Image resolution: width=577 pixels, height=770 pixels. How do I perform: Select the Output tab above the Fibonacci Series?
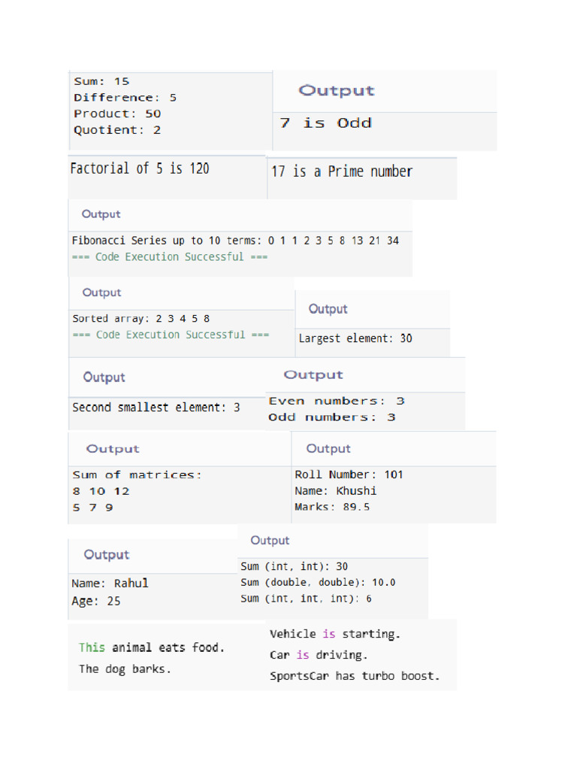point(101,214)
